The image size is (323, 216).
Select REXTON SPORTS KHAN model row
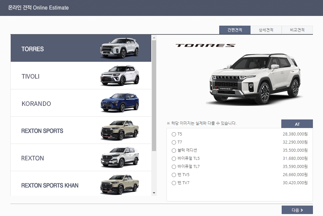coord(81,184)
